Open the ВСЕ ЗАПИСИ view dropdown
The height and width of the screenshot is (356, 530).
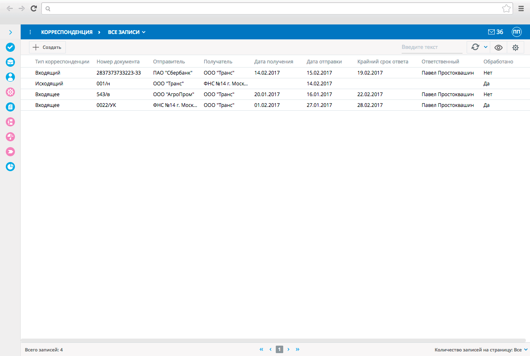[x=127, y=32]
